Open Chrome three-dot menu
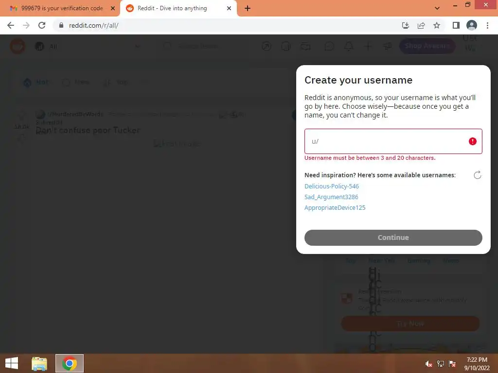498x373 pixels. tap(487, 25)
